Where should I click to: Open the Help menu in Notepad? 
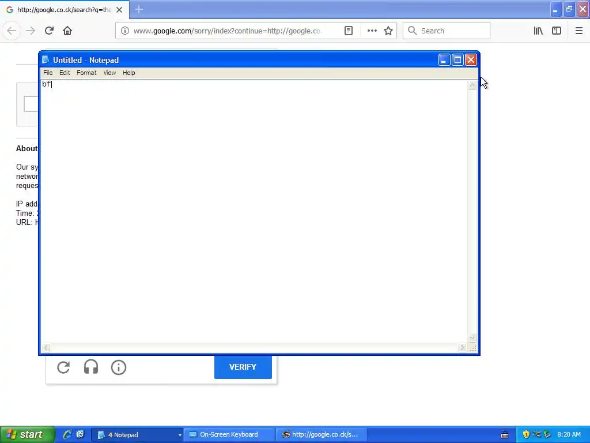point(128,73)
